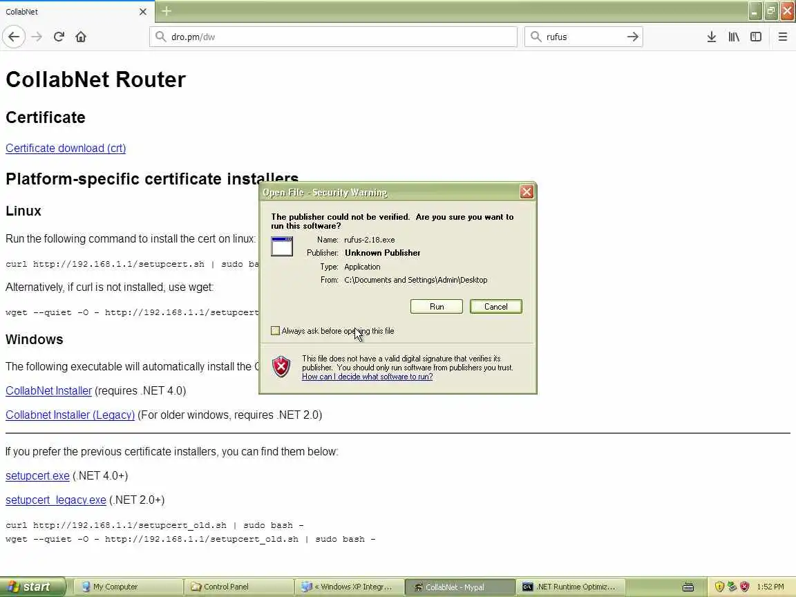This screenshot has width=796, height=597.
Task: Click the red shield warning icon in dialog
Action: point(281,366)
